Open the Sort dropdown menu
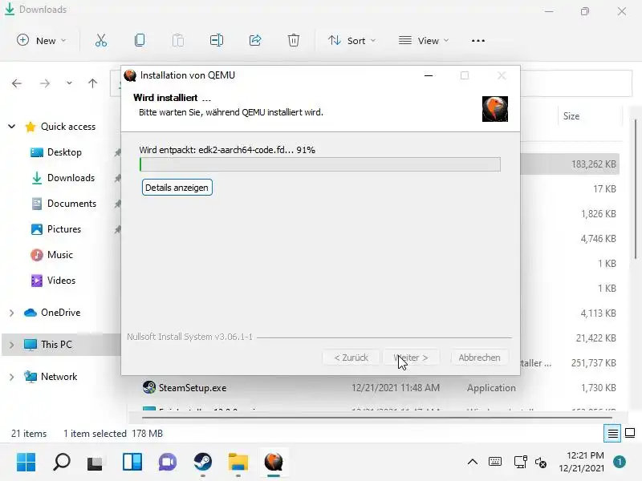 [351, 41]
